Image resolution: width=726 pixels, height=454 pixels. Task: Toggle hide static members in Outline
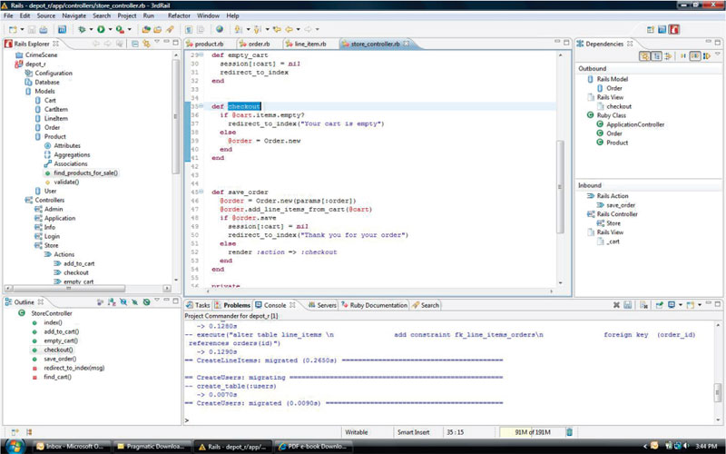click(134, 302)
